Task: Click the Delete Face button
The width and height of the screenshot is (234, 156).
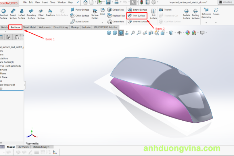Action: tap(116, 10)
